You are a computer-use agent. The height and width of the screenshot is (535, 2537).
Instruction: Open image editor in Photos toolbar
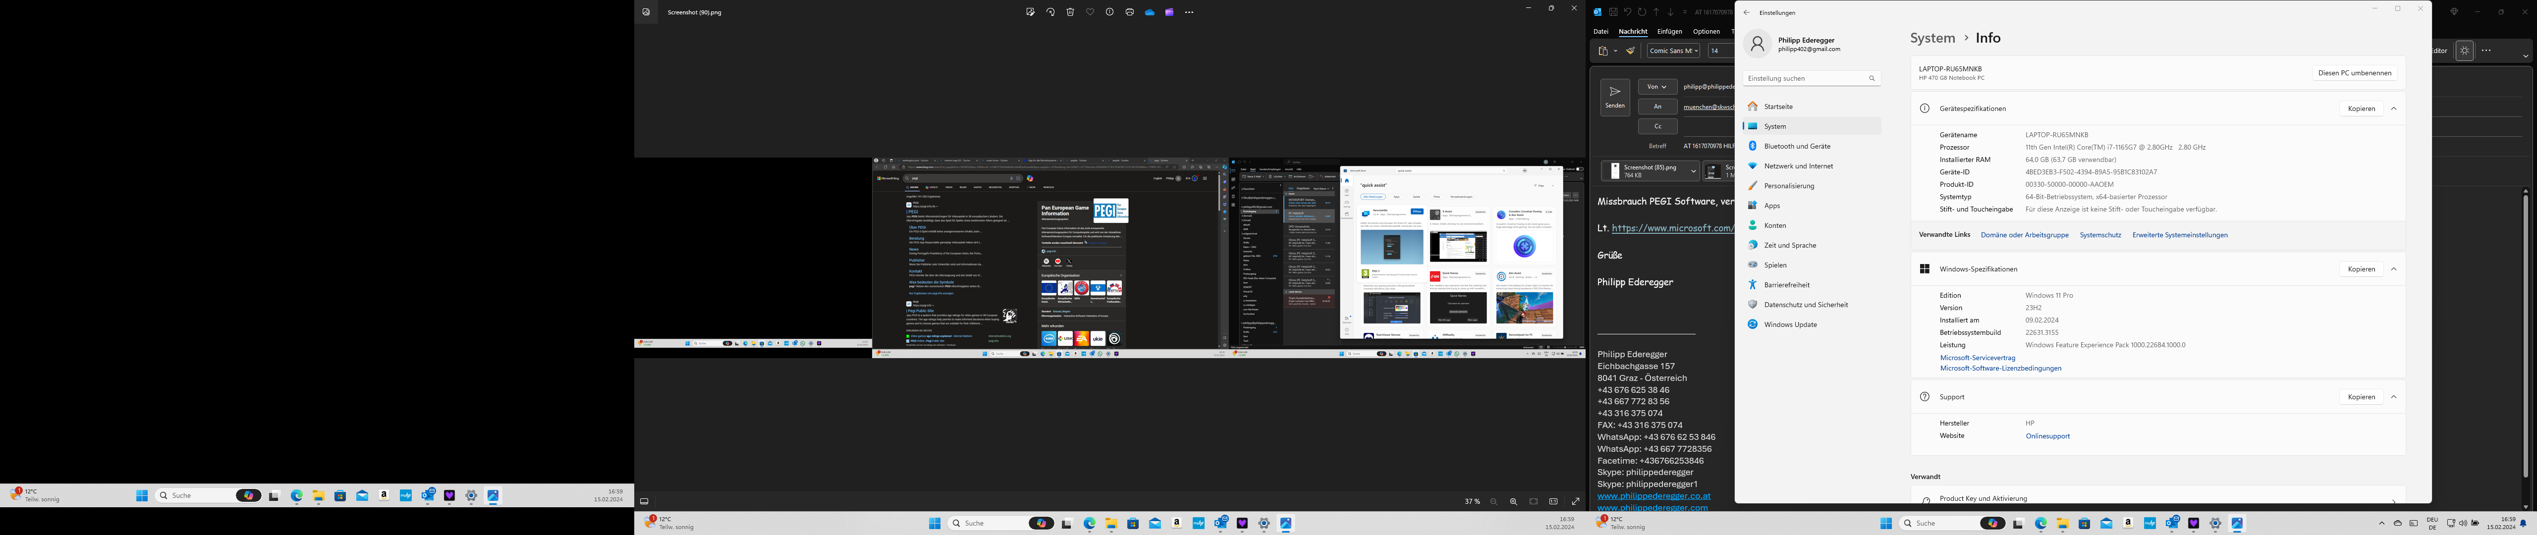pyautogui.click(x=1030, y=12)
